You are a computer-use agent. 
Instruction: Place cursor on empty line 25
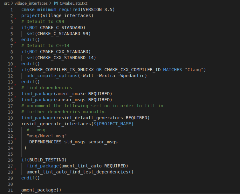pos(64,154)
